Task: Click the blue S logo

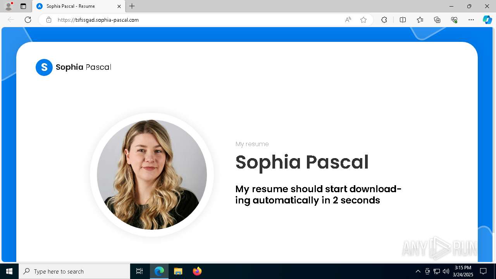Action: 44,67
